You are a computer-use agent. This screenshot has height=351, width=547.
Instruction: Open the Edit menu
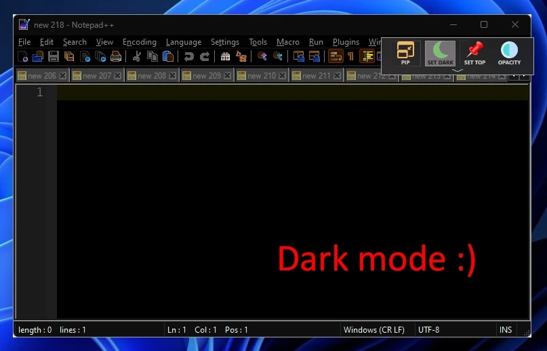point(46,42)
